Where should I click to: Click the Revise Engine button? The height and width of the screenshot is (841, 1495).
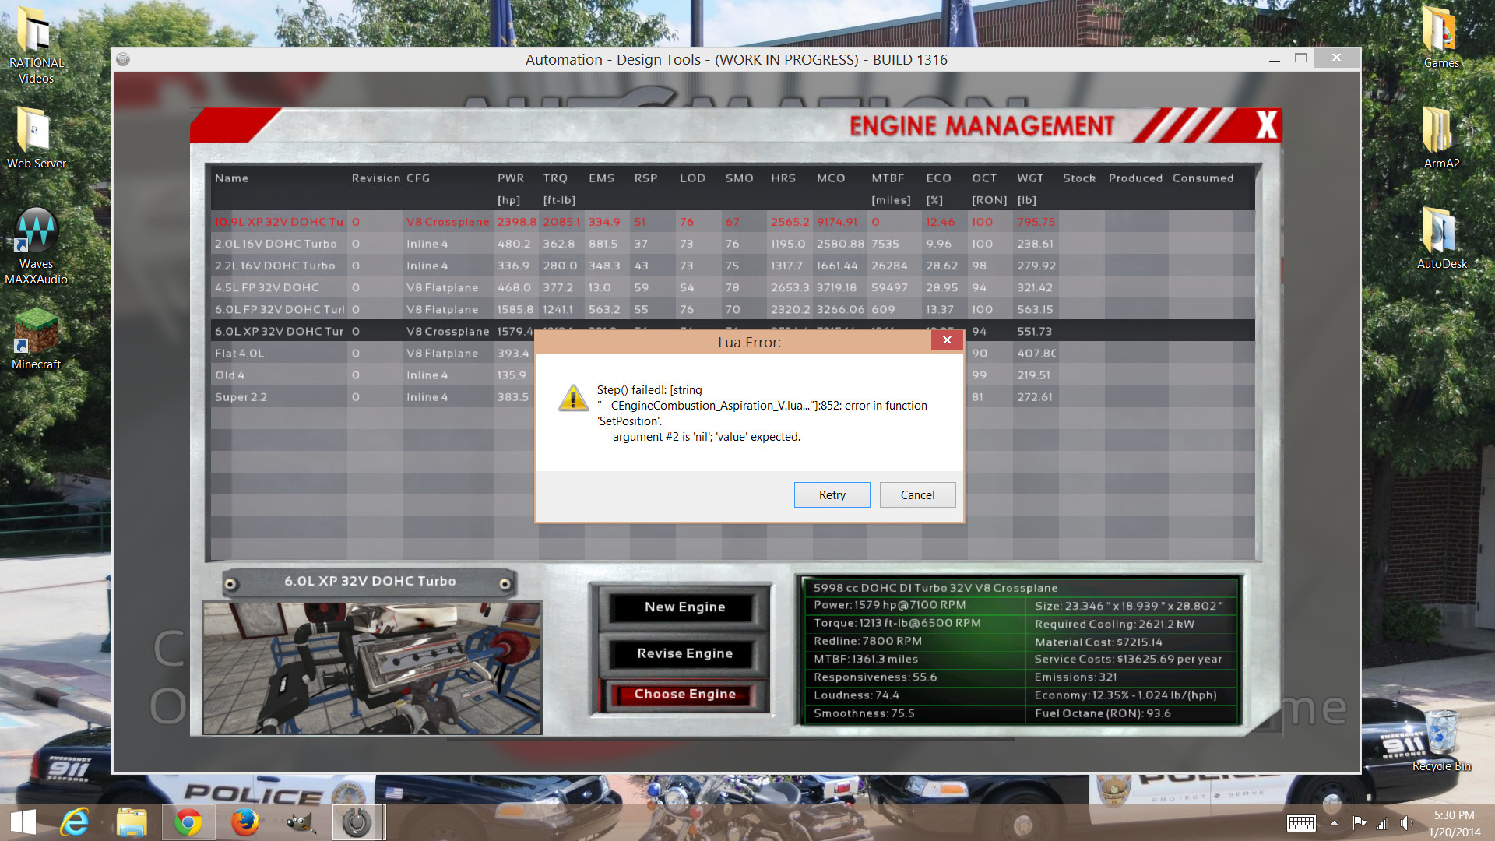(x=684, y=653)
